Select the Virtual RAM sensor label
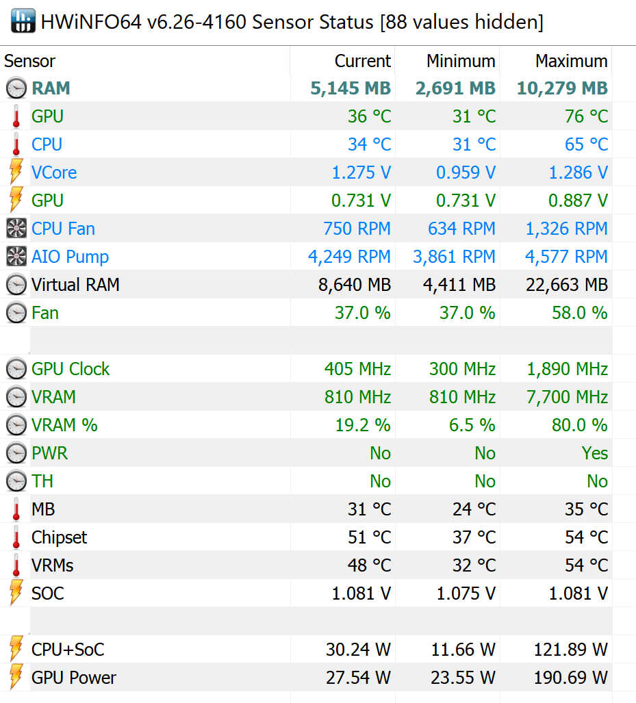The height and width of the screenshot is (703, 636). pyautogui.click(x=75, y=285)
